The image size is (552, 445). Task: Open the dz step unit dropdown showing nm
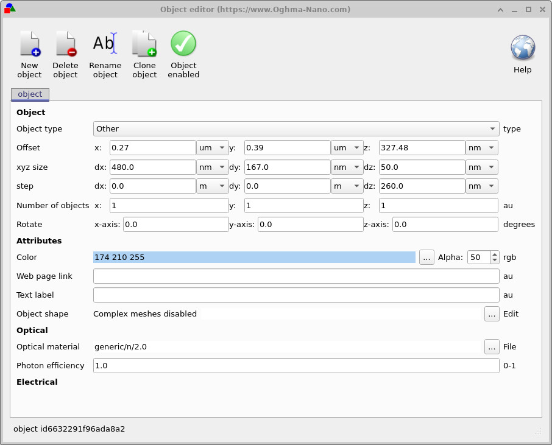481,186
